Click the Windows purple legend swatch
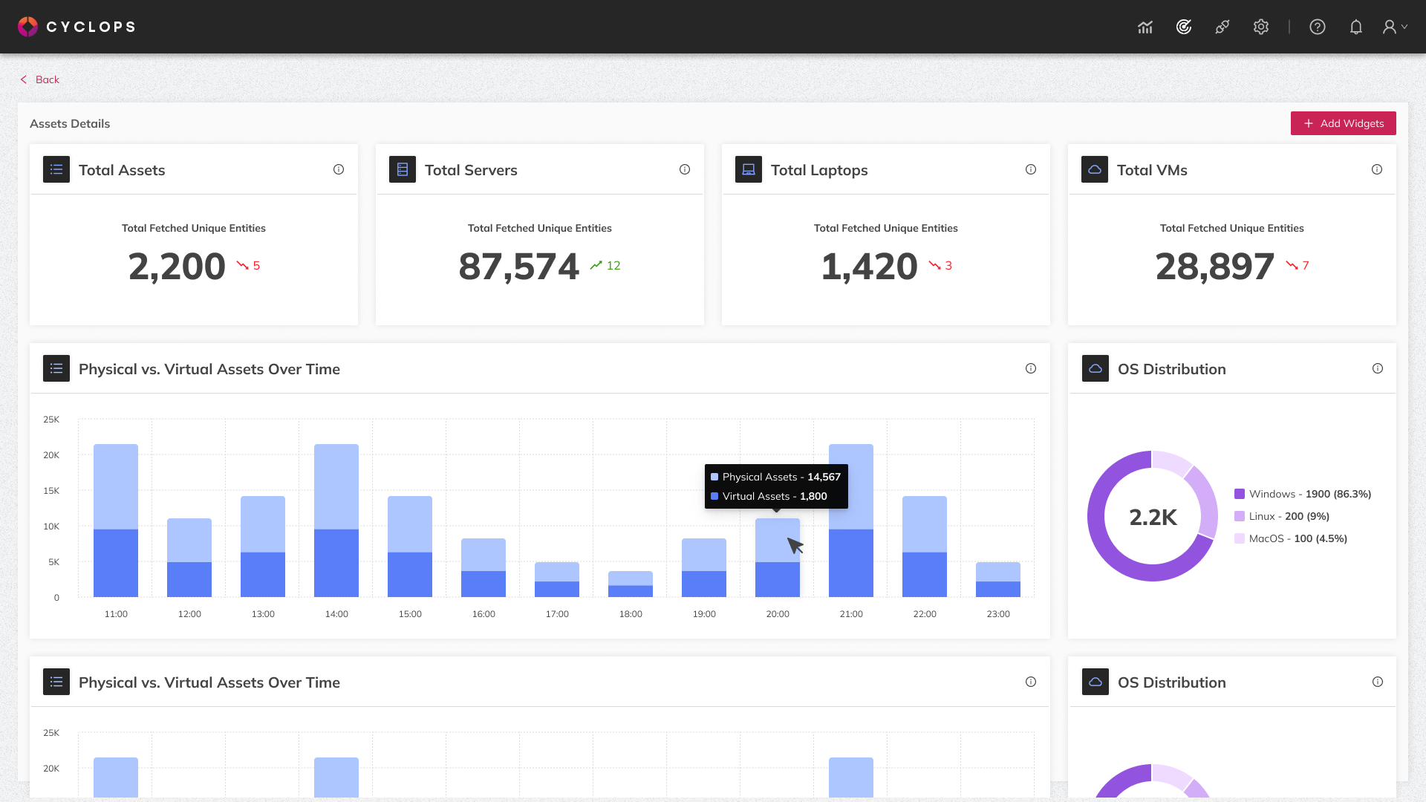 [1240, 494]
